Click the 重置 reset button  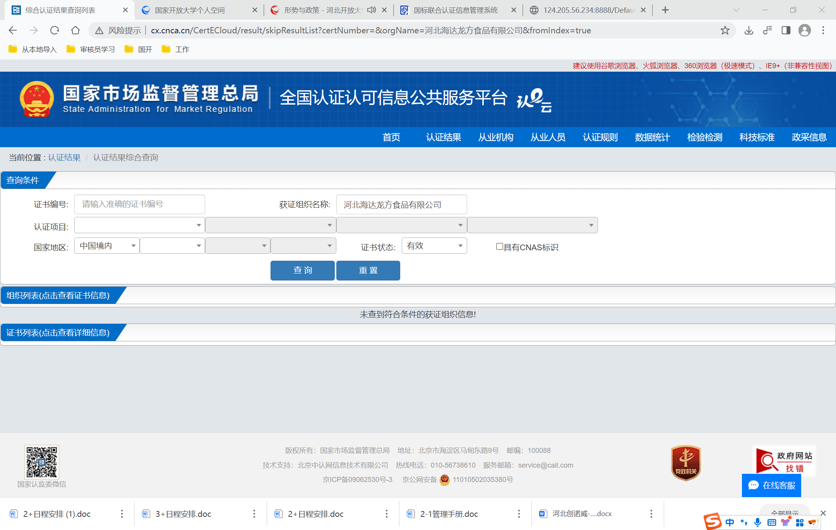point(368,270)
